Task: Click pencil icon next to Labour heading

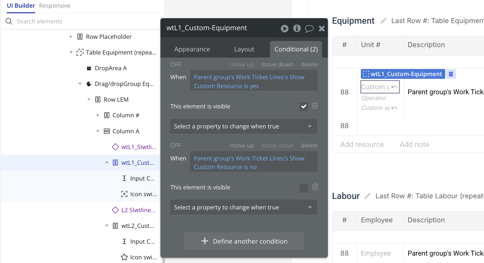Action: coord(367,196)
